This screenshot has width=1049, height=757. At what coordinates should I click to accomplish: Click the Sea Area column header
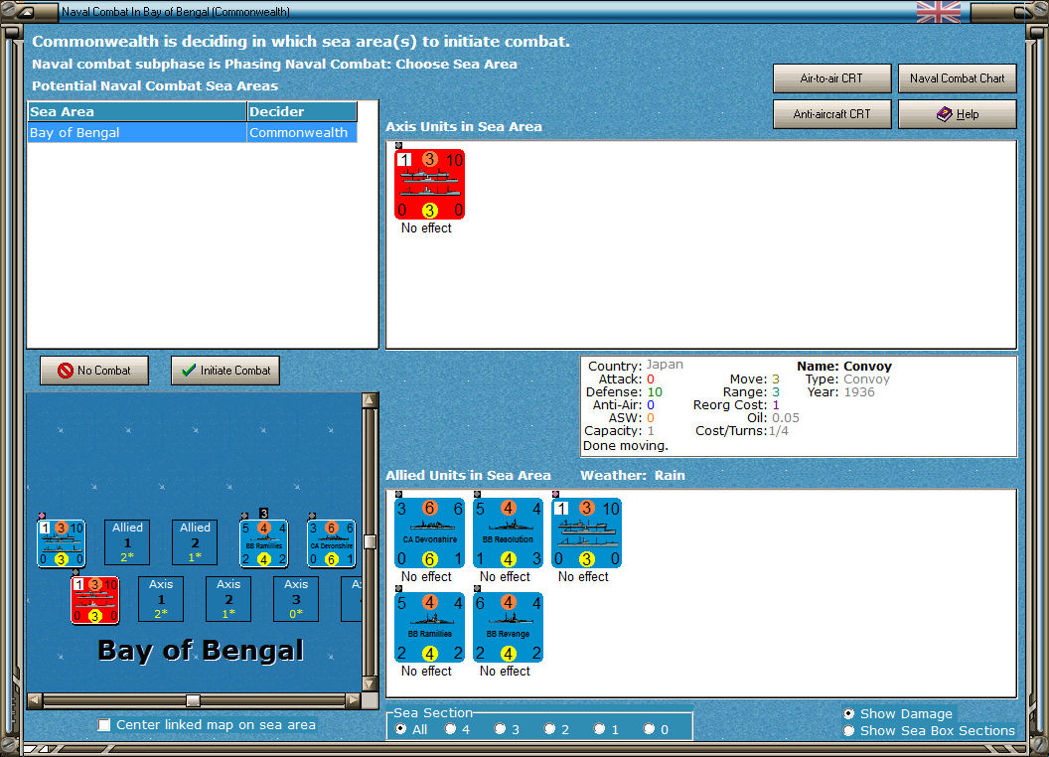pos(137,112)
